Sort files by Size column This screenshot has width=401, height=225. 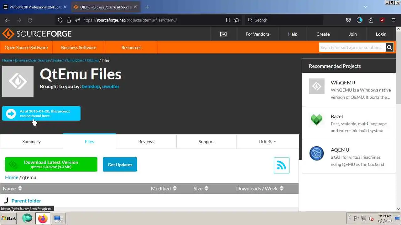(201, 188)
